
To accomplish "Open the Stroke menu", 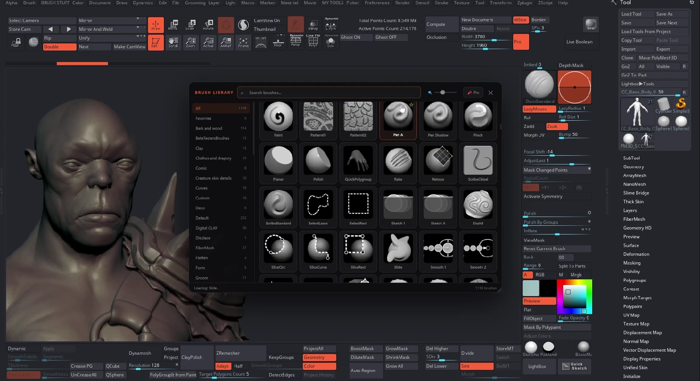I will coord(442,3).
